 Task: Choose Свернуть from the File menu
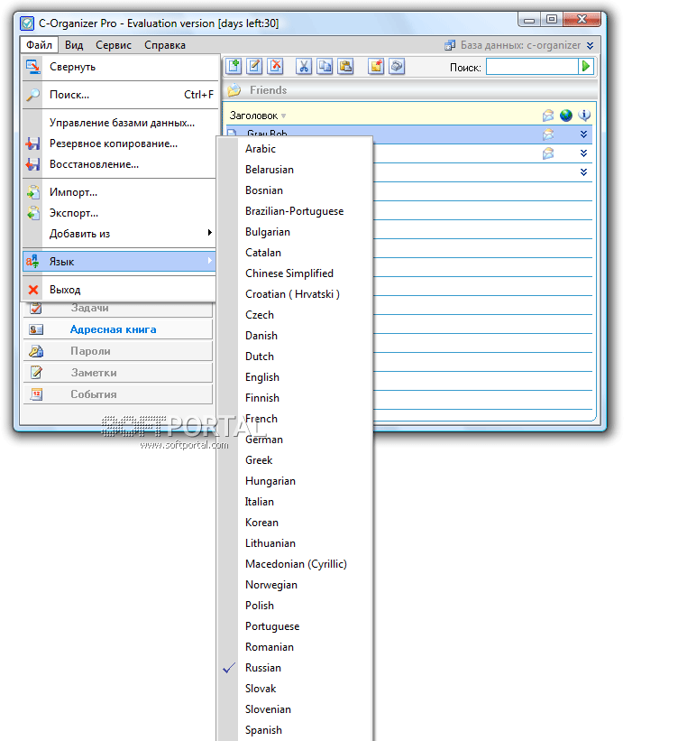(x=119, y=67)
